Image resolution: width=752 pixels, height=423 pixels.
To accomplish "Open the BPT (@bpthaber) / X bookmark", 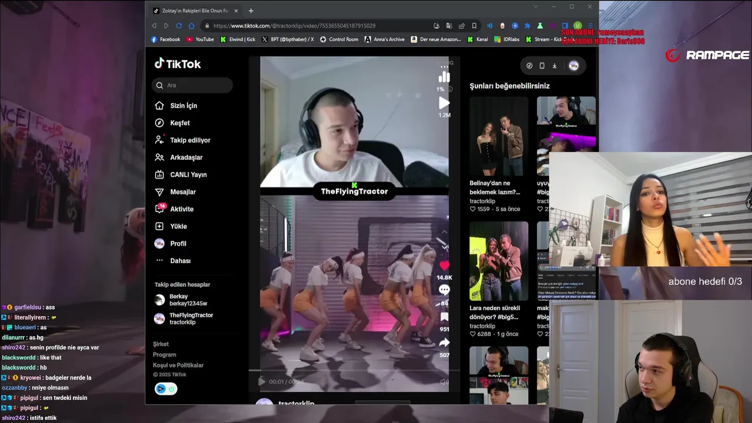I will click(288, 39).
